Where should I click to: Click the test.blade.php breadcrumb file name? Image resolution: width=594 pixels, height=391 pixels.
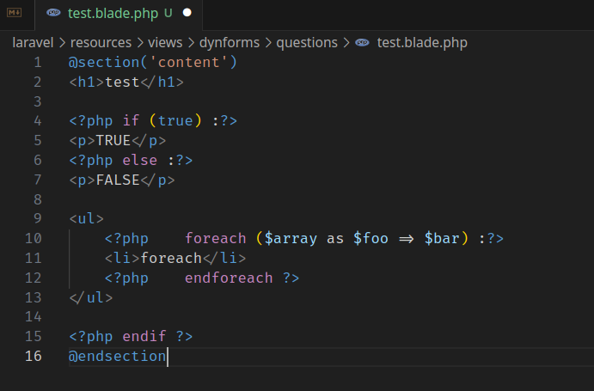pos(422,42)
